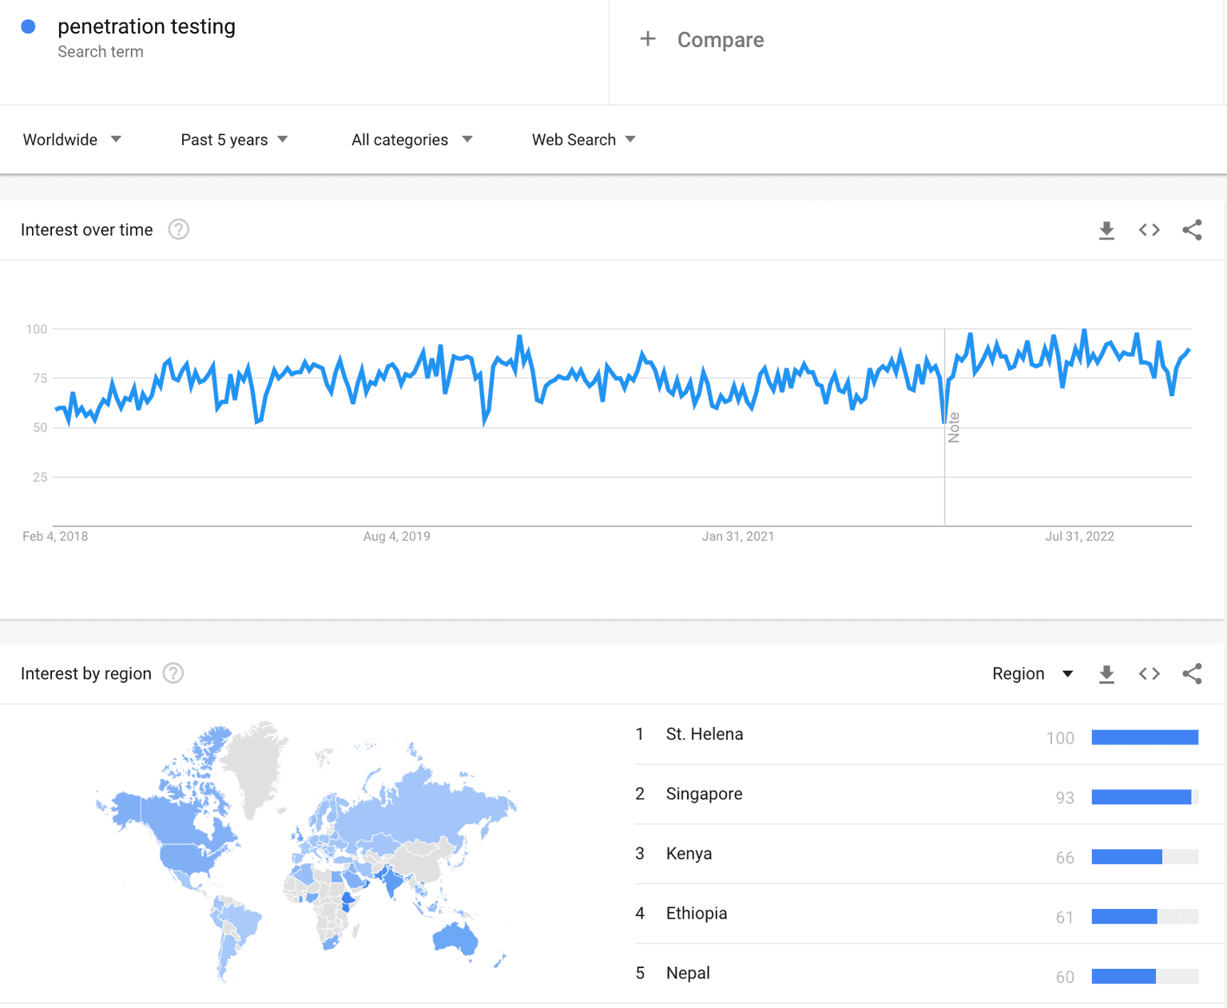Download the Interest by region data
Image resolution: width=1227 pixels, height=1008 pixels.
coord(1106,673)
